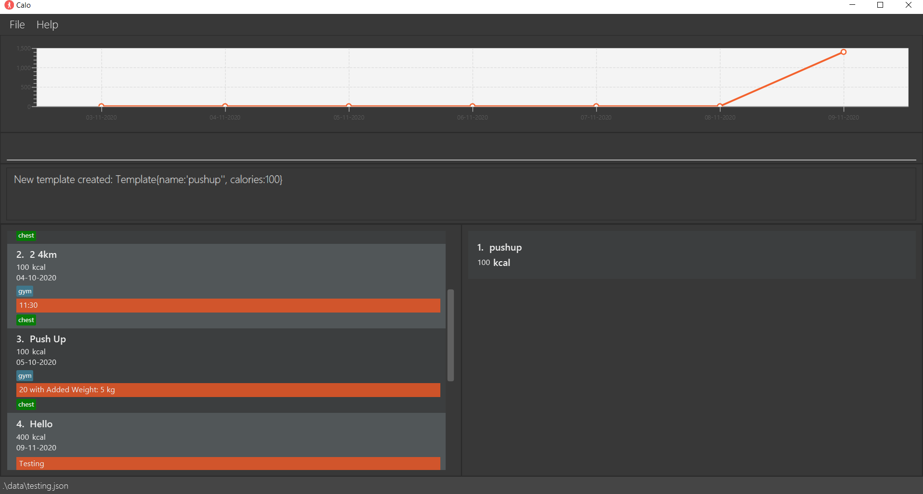Click the Calo app icon in title bar
Image resolution: width=923 pixels, height=494 pixels.
(9, 5)
